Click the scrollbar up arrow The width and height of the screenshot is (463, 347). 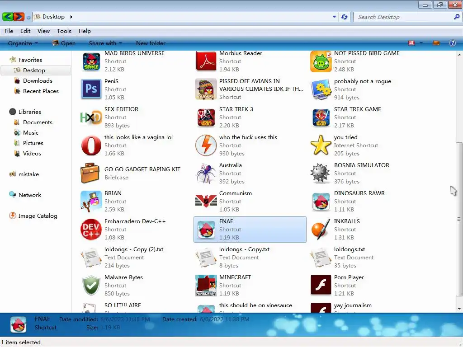pyautogui.click(x=459, y=55)
